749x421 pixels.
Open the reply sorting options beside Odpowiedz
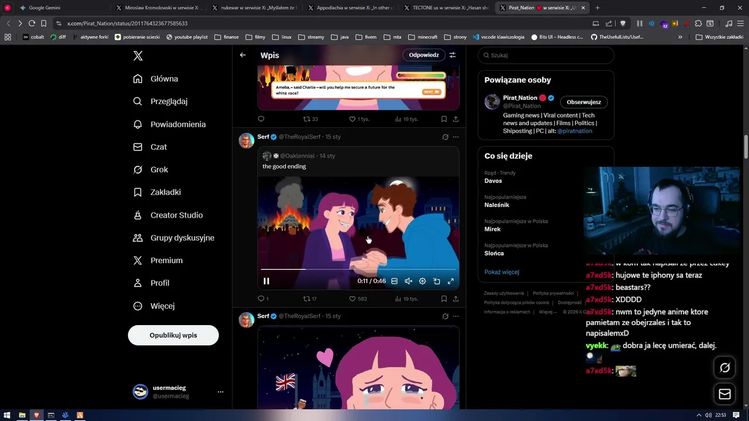pos(452,55)
